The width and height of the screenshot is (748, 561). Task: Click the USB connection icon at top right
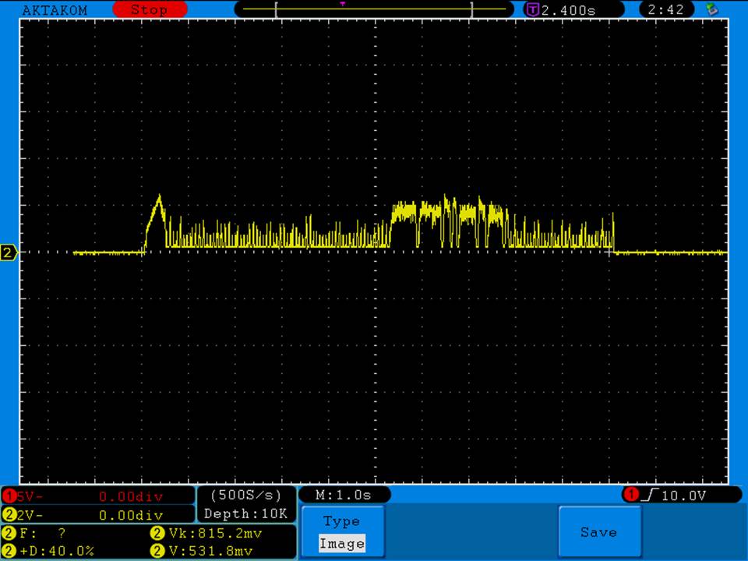[x=712, y=9]
